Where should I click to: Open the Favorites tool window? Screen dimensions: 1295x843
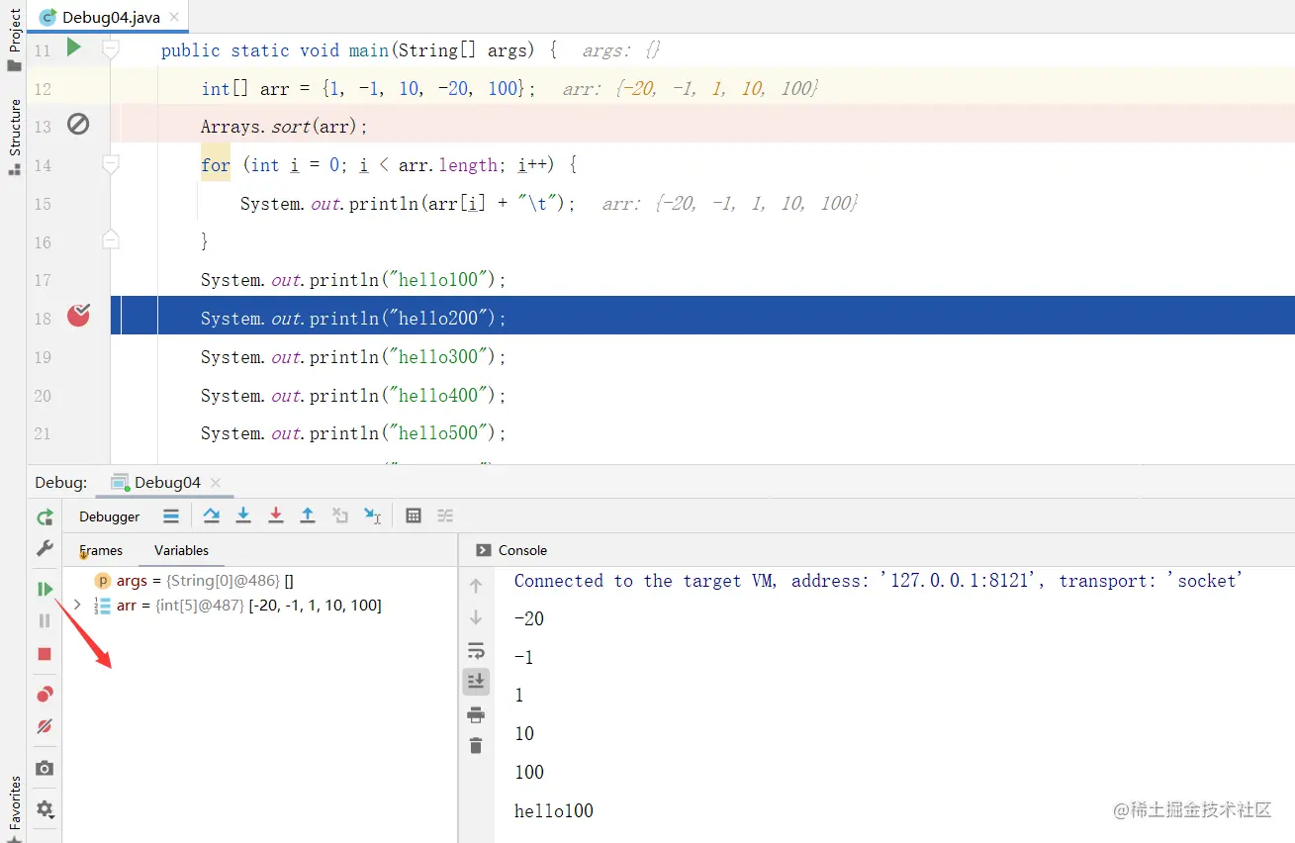(14, 809)
